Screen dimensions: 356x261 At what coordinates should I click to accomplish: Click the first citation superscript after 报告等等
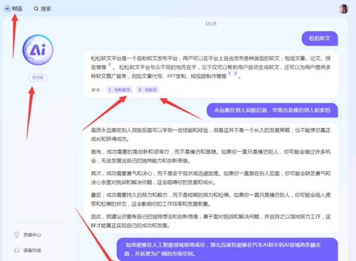coord(109,65)
